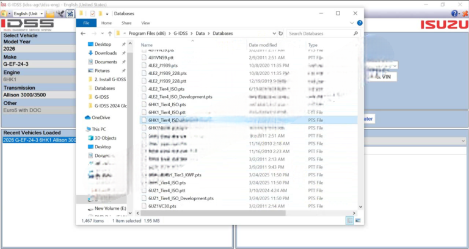The height and width of the screenshot is (249, 469).
Task: Open the arrow beside the G-IDSS home icon
Action: pyautogui.click(x=9, y=14)
